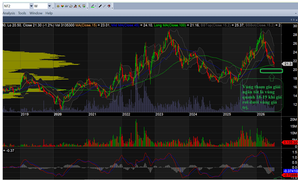Click the binoculars icon in the toolbar
This screenshot has height=180, width=298.
tap(67, 6)
